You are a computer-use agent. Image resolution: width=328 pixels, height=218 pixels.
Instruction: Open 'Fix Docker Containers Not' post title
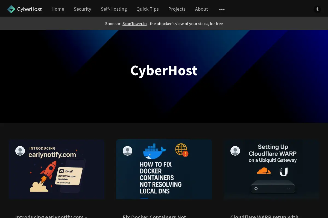click(154, 216)
